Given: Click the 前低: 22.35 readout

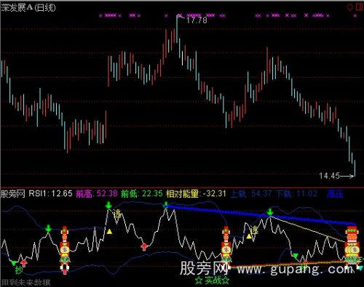Looking at the screenshot, I should click(x=142, y=193).
